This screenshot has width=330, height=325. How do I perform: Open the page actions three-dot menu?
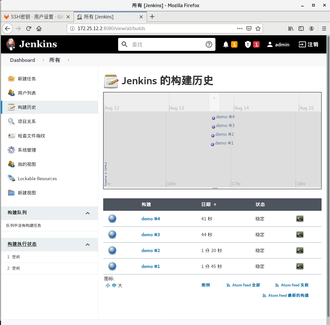(x=240, y=29)
